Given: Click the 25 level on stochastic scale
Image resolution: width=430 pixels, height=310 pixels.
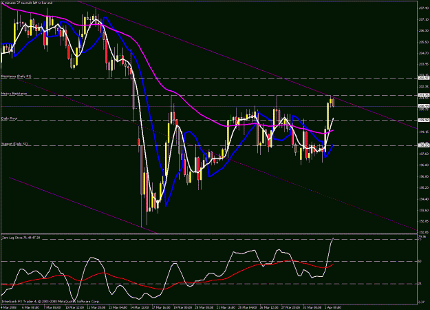Looking at the screenshot, I should 420,284.
